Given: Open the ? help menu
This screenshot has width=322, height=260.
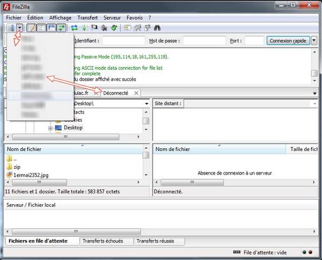Looking at the screenshot, I should tap(150, 18).
